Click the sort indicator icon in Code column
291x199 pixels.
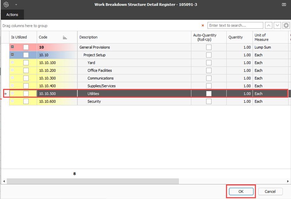(65, 37)
